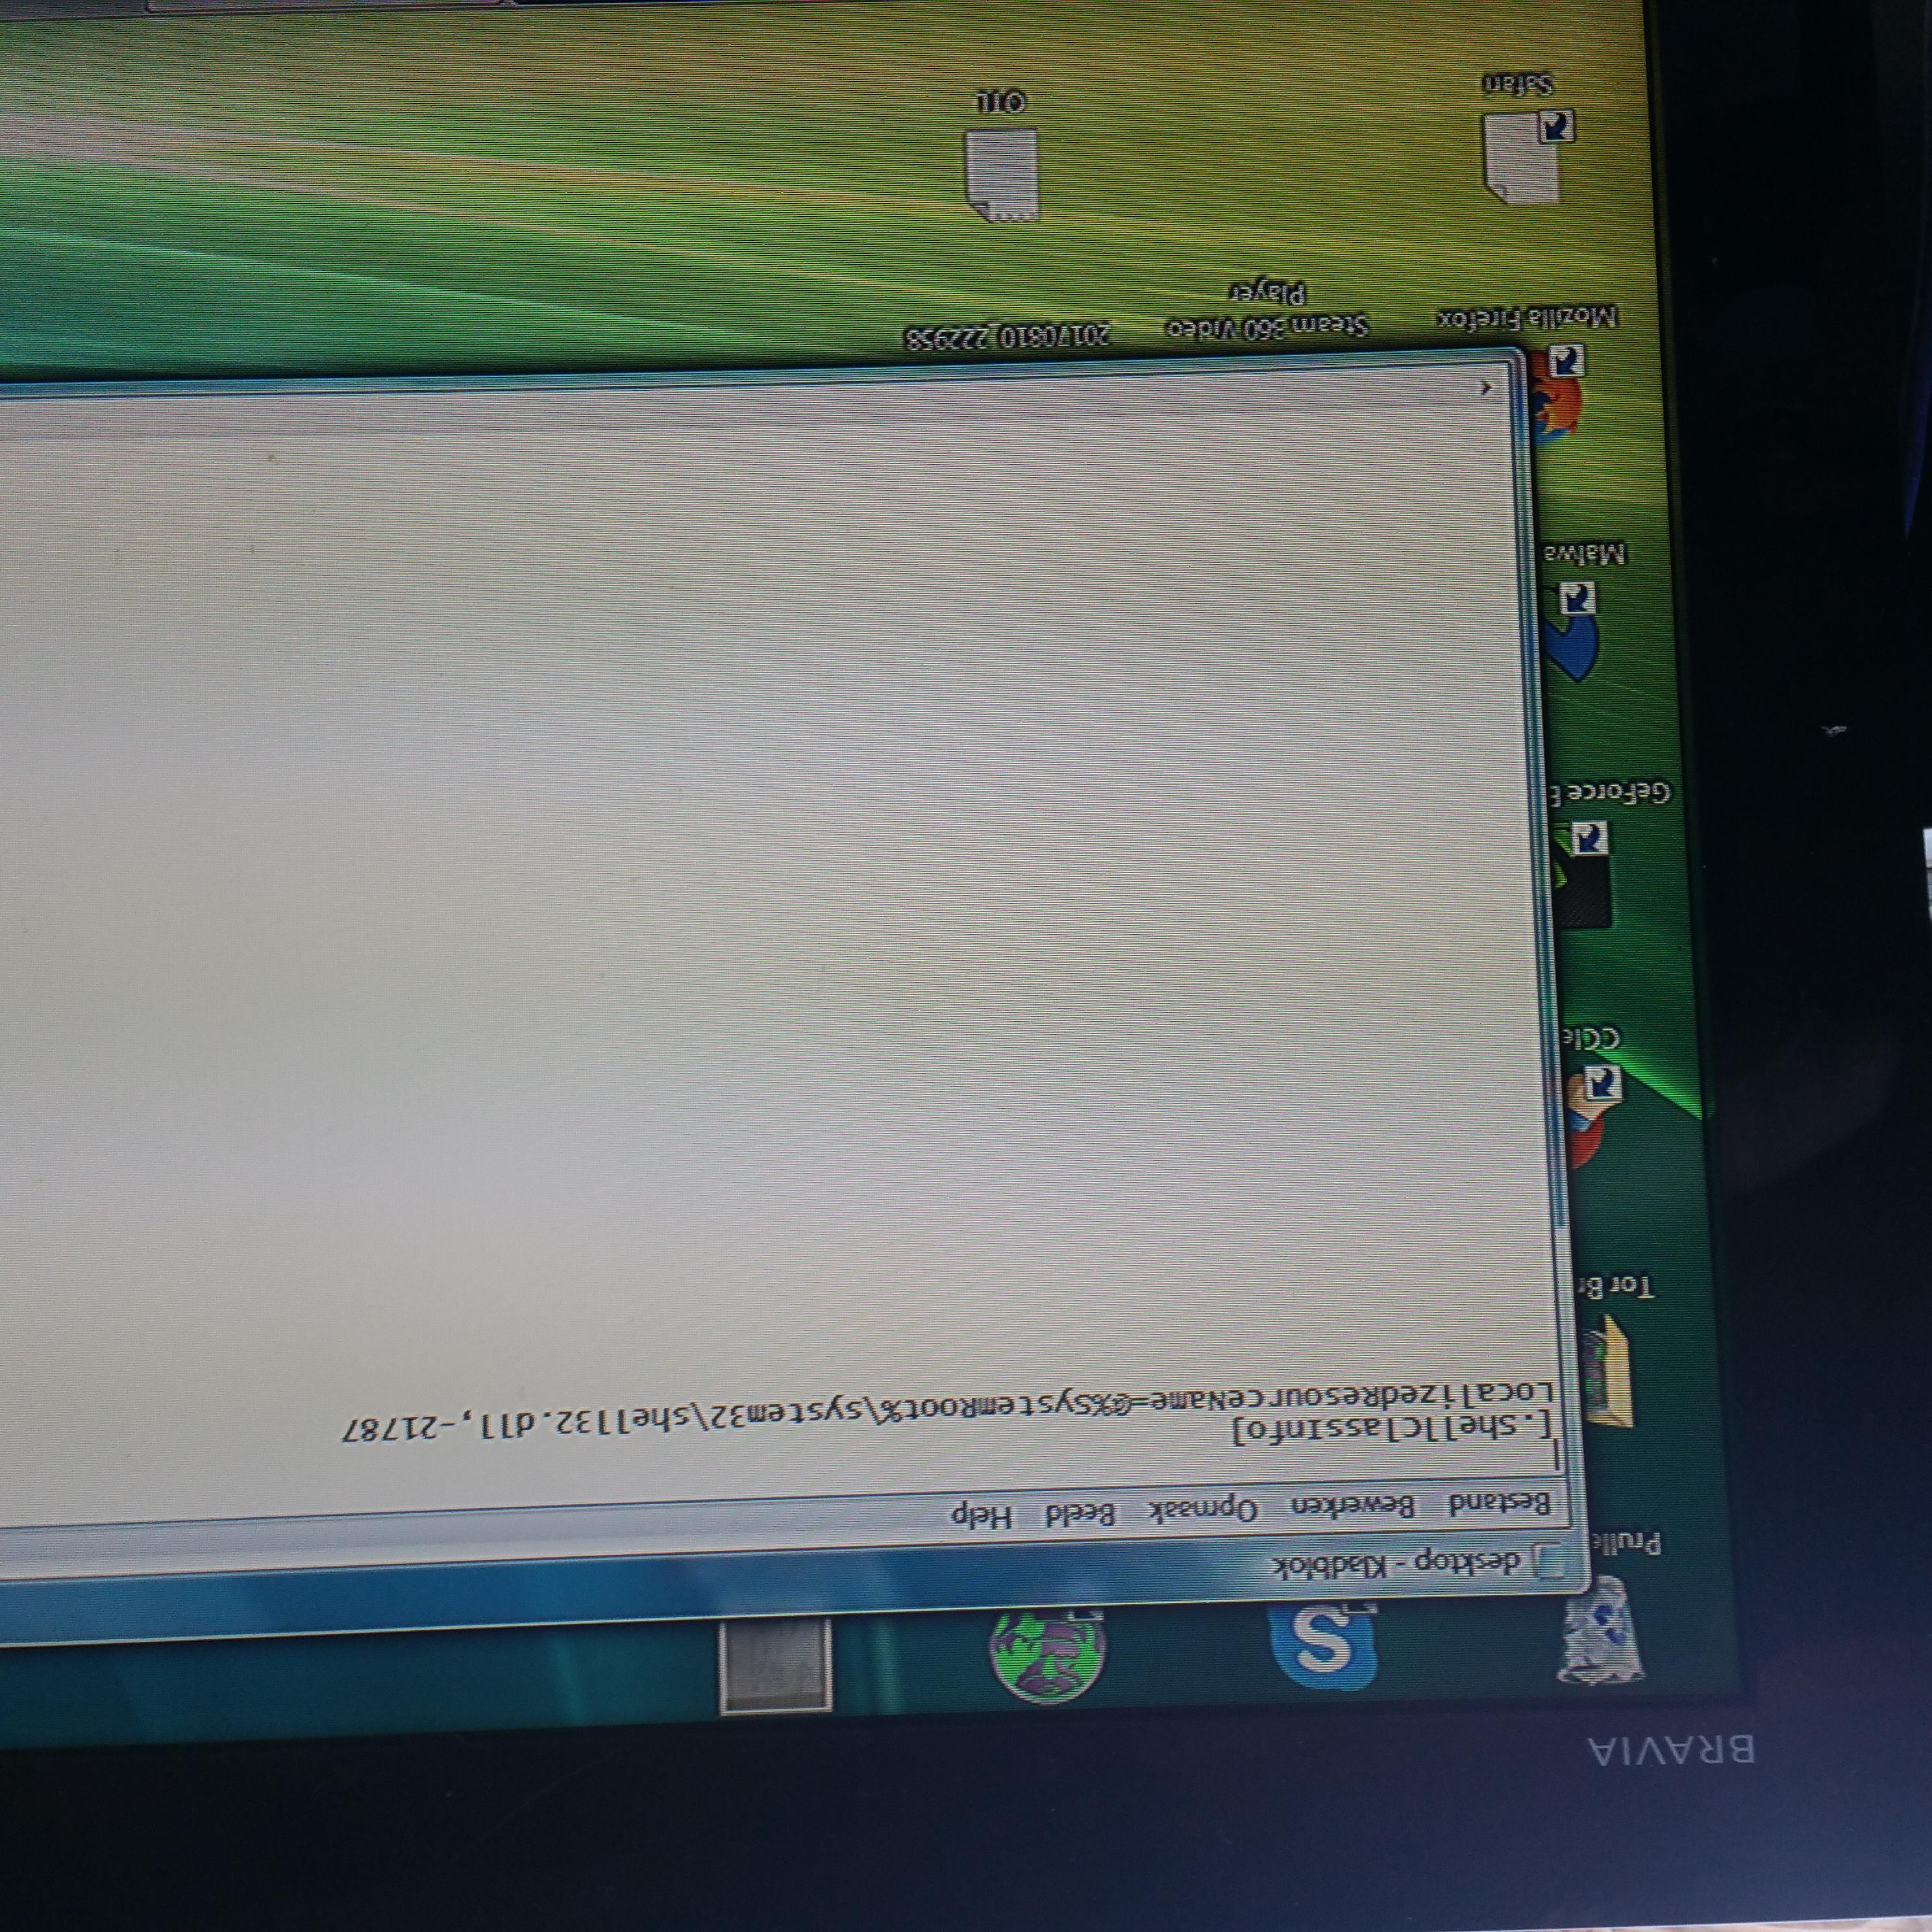Select the "Malwa" icon label

(x=1585, y=553)
